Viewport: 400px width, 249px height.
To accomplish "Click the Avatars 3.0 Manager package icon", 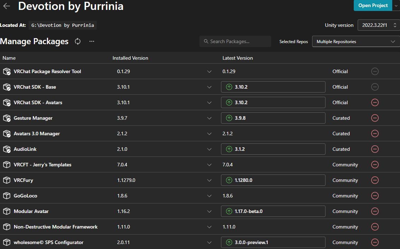I will pyautogui.click(x=7, y=134).
